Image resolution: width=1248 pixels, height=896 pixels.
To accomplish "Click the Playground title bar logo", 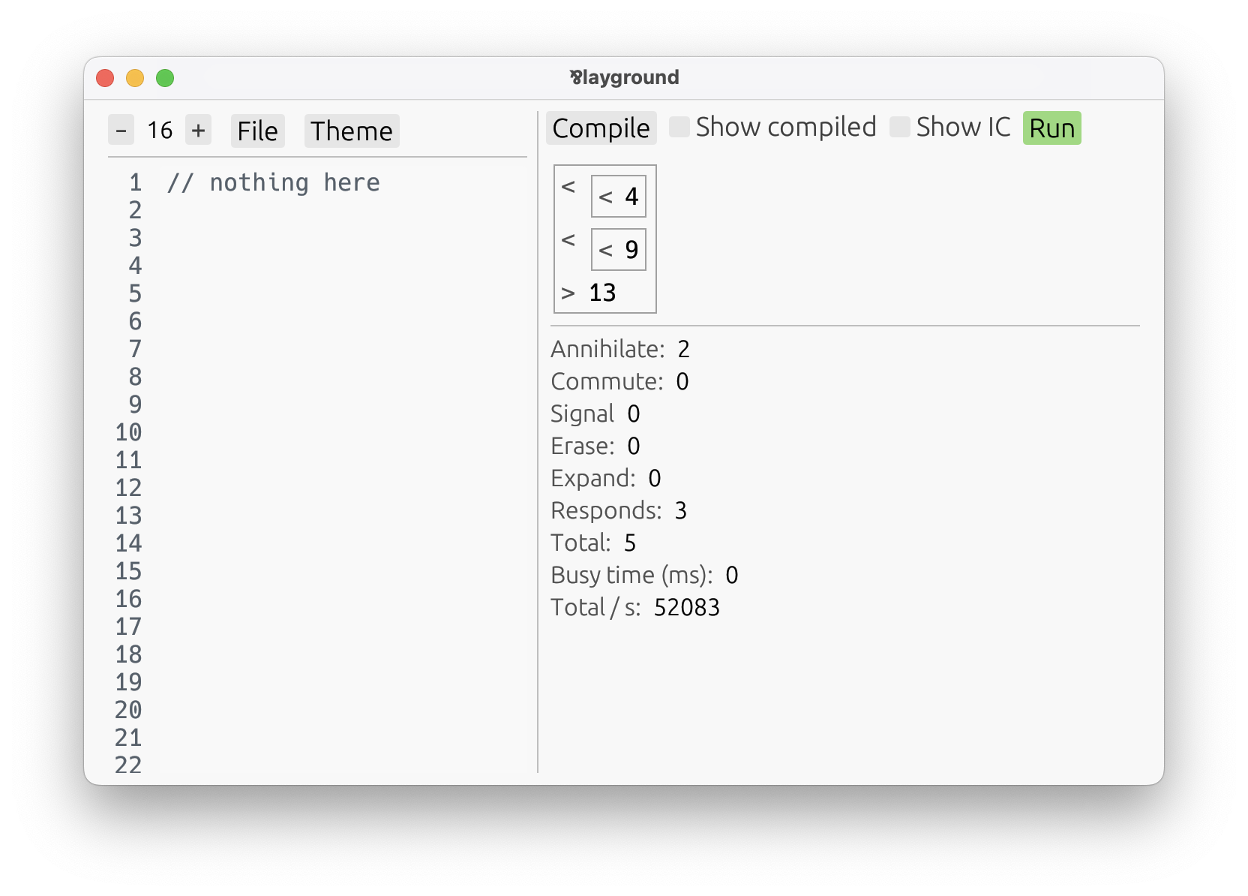I will pyautogui.click(x=576, y=77).
